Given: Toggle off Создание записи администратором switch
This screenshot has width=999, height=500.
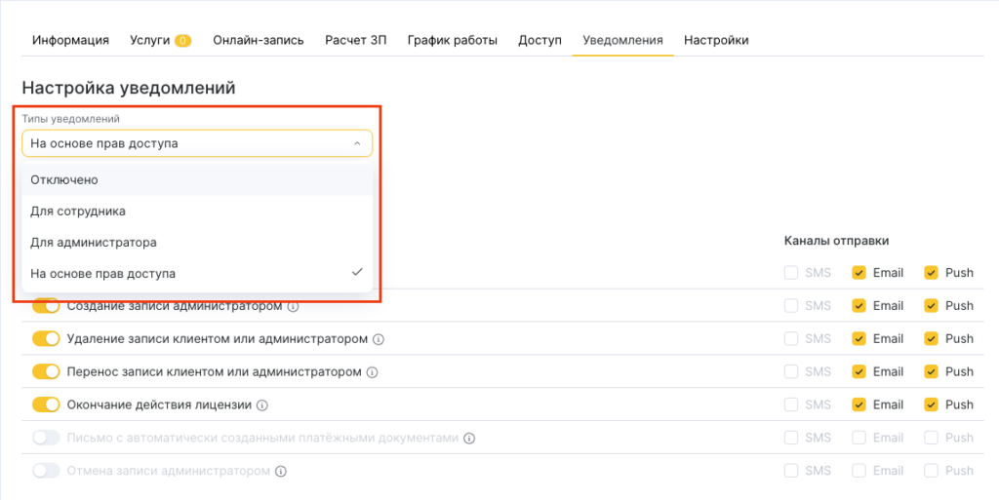Looking at the screenshot, I should coord(46,306).
